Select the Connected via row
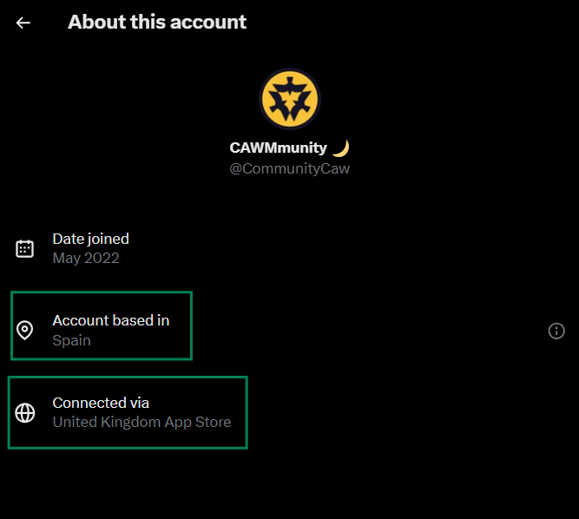Viewport: 579px width, 519px height. [x=128, y=413]
